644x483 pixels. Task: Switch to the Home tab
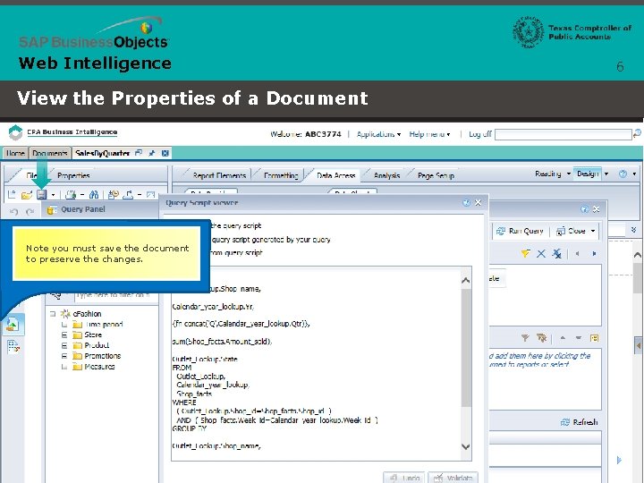tap(15, 153)
